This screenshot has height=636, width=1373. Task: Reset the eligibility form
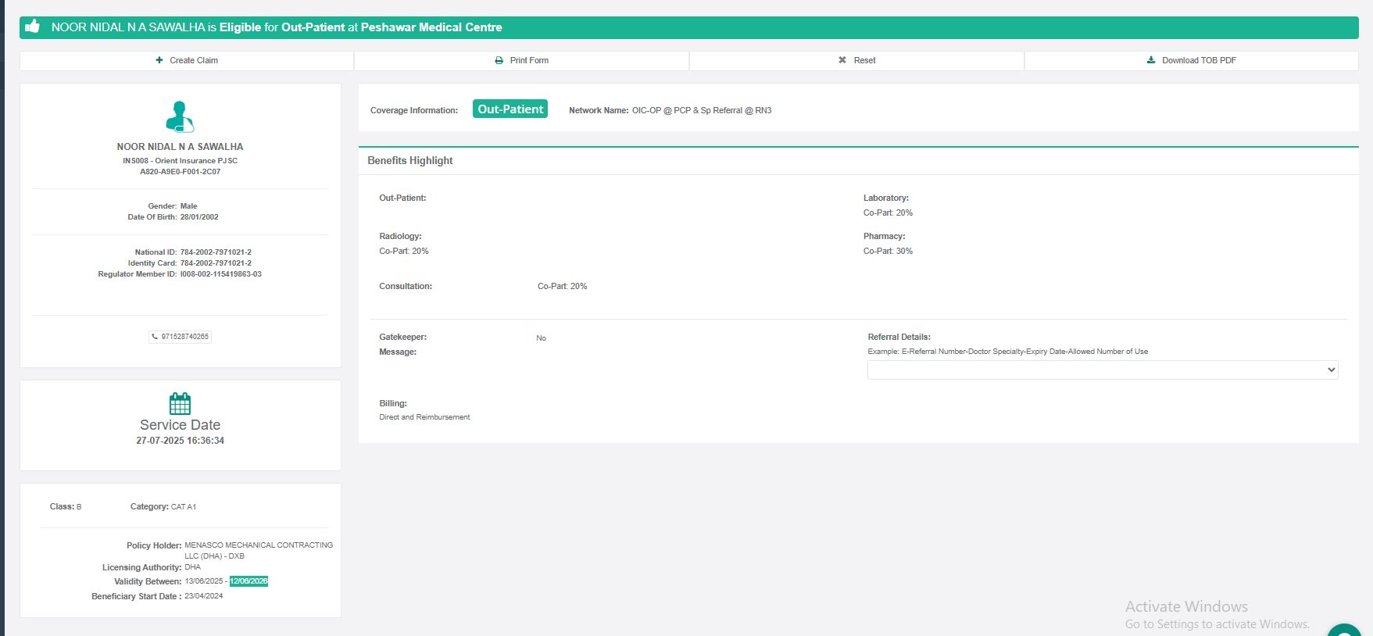(x=856, y=60)
